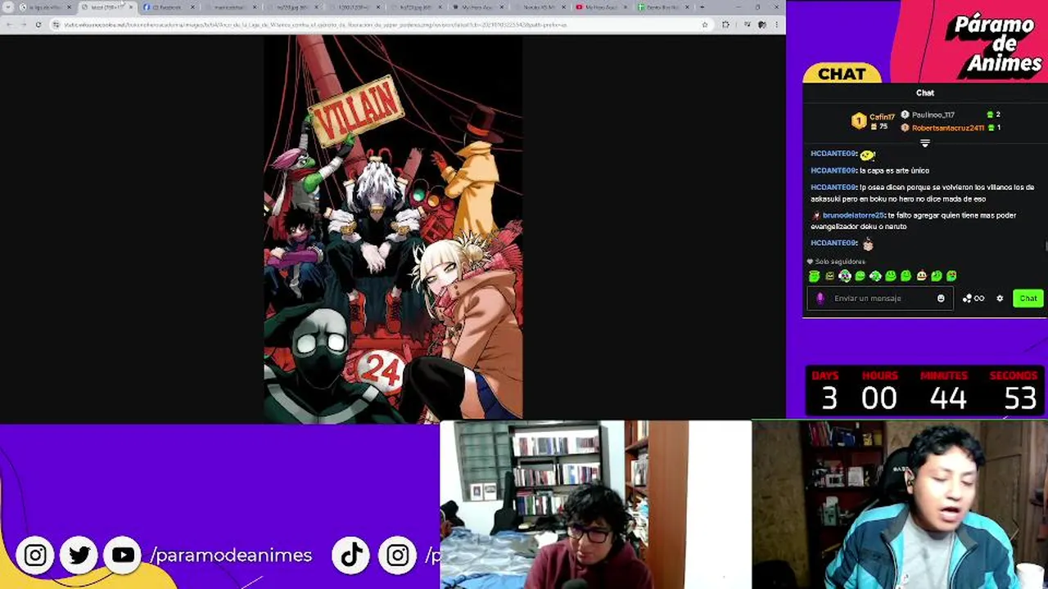This screenshot has height=589, width=1048.
Task: Open a new browser tab
Action: 702,7
